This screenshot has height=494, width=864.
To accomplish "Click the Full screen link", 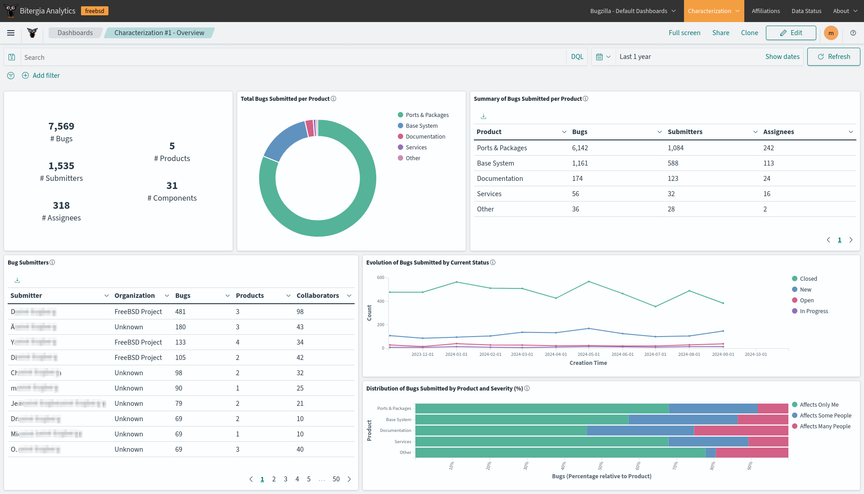I will (x=684, y=33).
